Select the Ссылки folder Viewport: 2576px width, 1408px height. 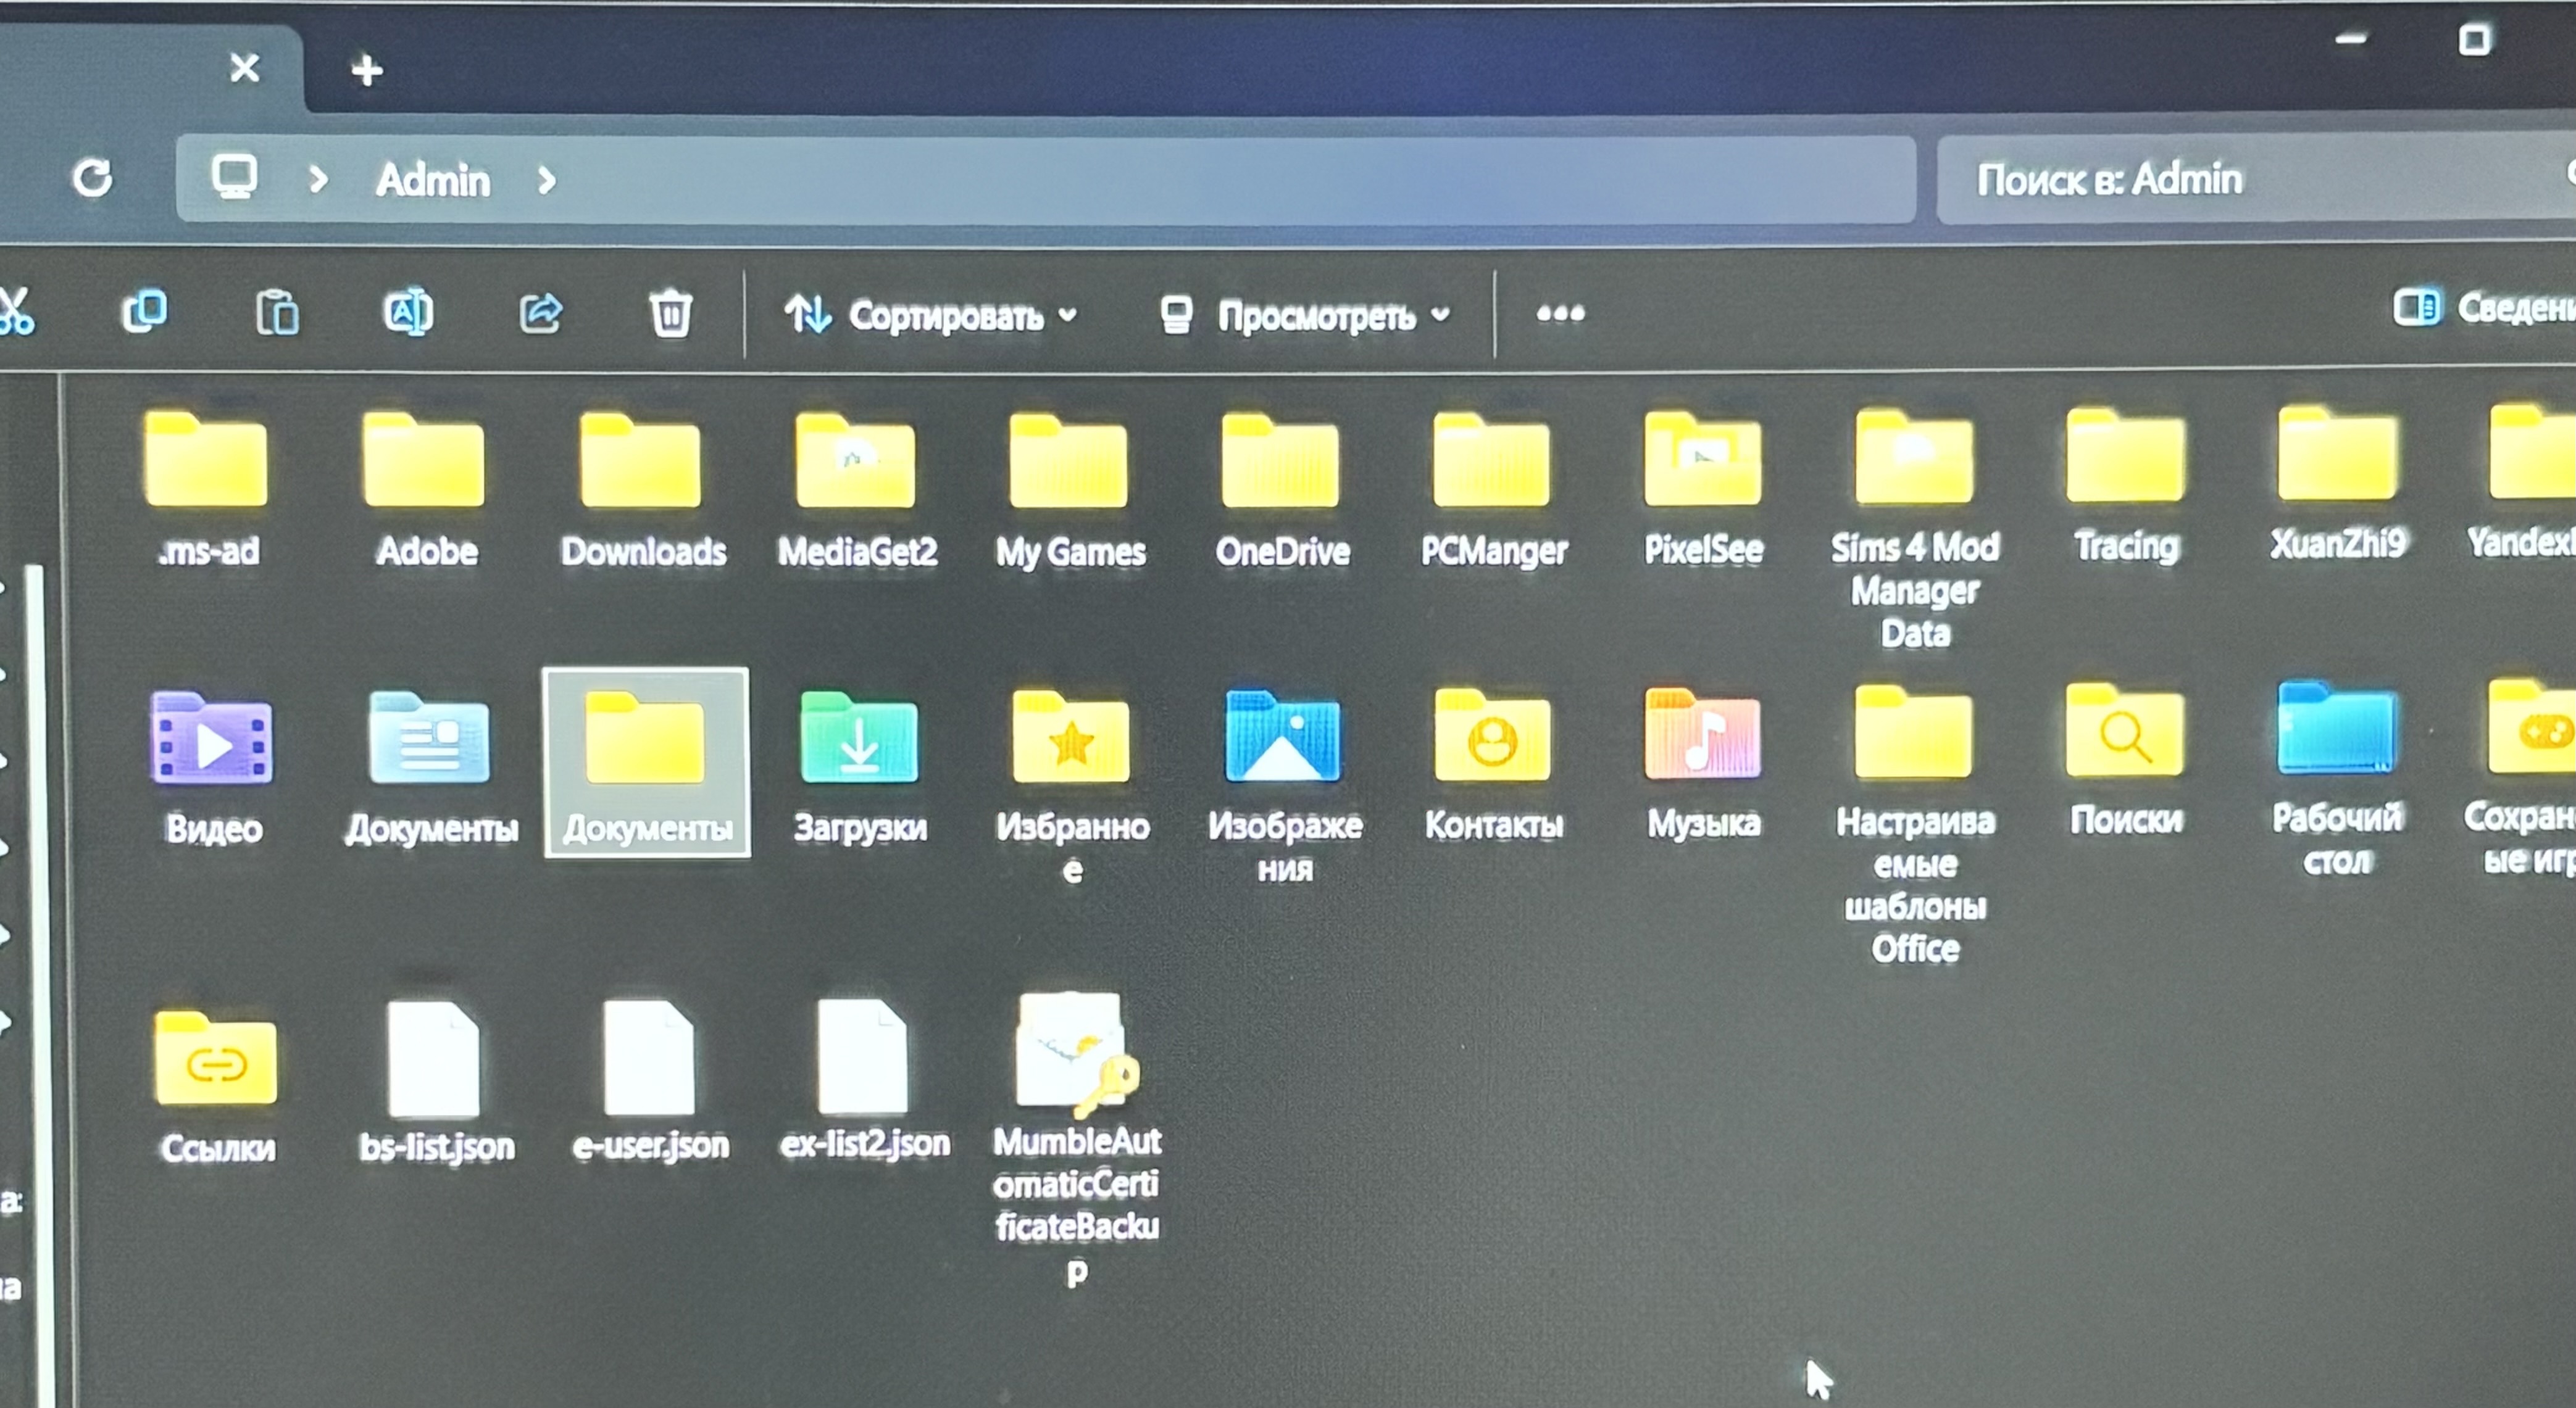(x=217, y=1087)
